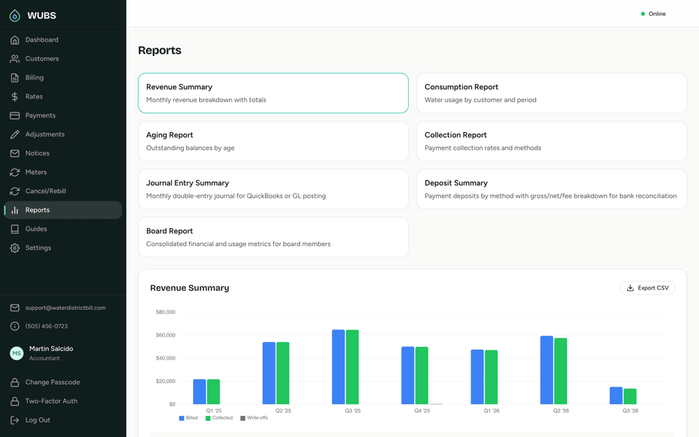The height and width of the screenshot is (437, 699).
Task: Click the gray Write-offs legend swatch
Action: coord(243,418)
